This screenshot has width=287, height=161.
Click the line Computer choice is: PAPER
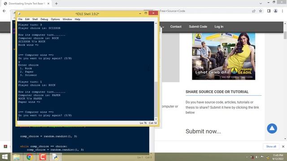point(39,95)
